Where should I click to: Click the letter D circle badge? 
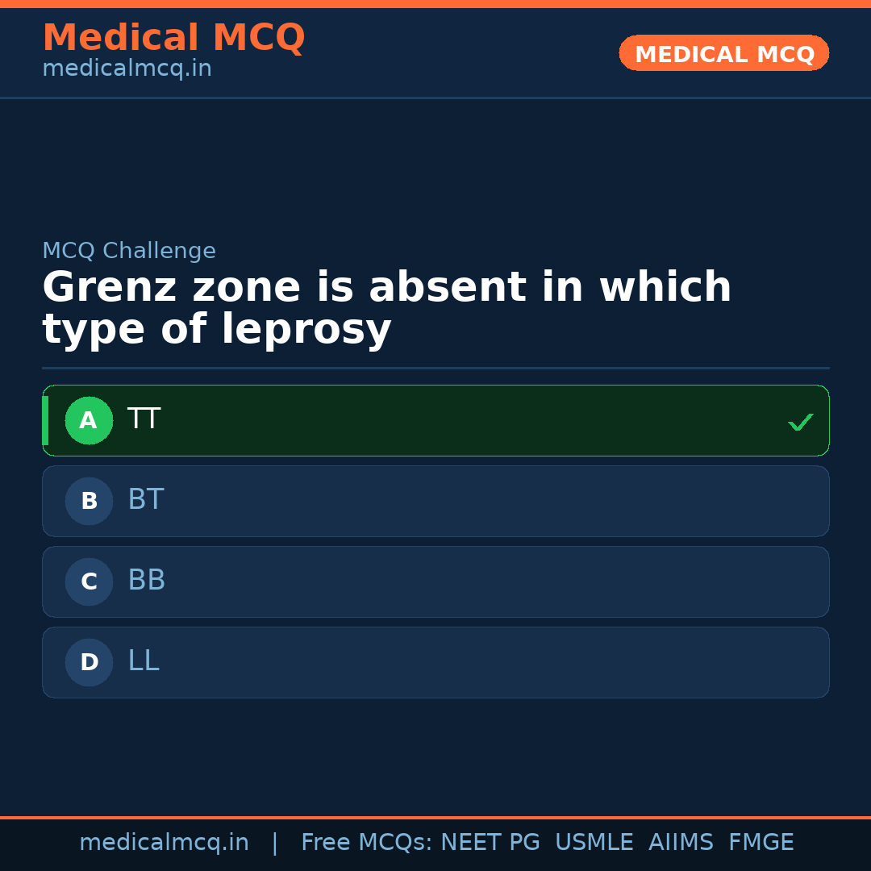pos(89,662)
